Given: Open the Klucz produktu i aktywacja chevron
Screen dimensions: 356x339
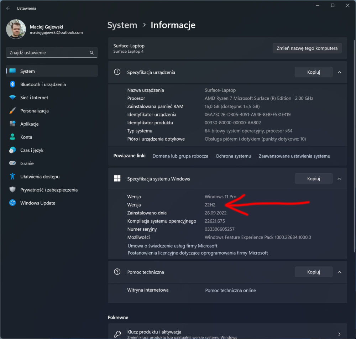Looking at the screenshot, I should pyautogui.click(x=339, y=334).
